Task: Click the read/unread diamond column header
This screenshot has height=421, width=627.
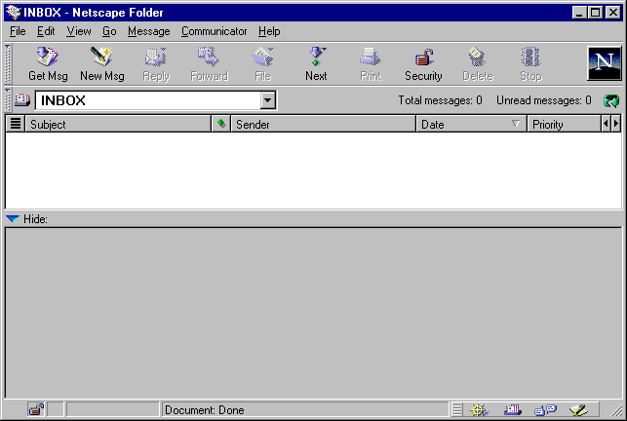Action: point(220,124)
